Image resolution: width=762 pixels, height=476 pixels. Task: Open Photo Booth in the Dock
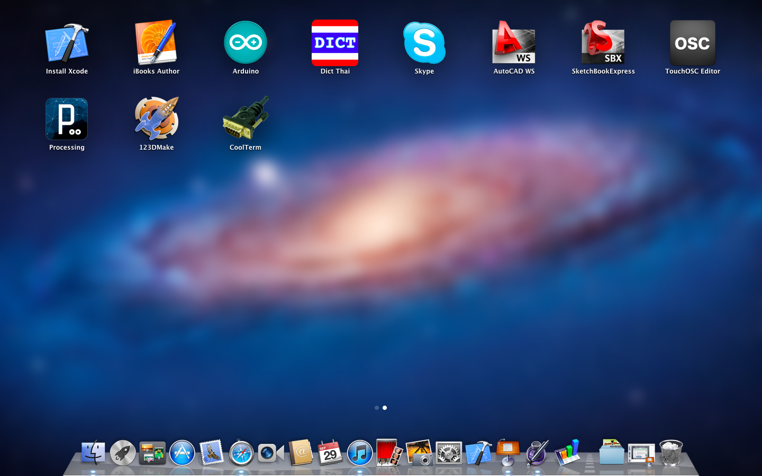[389, 453]
